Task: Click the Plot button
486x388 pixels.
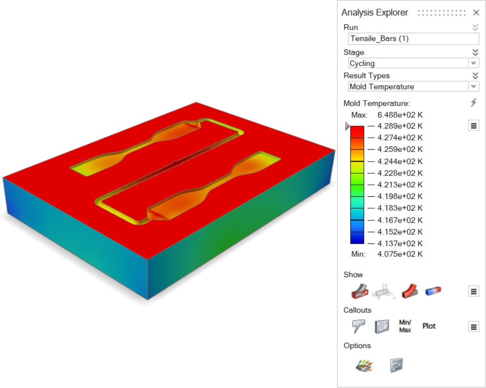Action: [429, 326]
